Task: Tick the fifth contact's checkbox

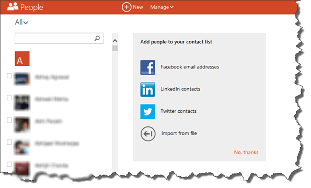Action: pyautogui.click(x=9, y=164)
